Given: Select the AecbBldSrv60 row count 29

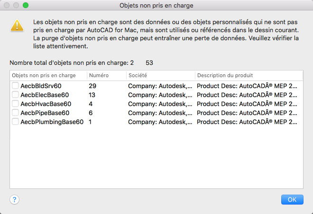Looking at the screenshot, I should (x=92, y=86).
